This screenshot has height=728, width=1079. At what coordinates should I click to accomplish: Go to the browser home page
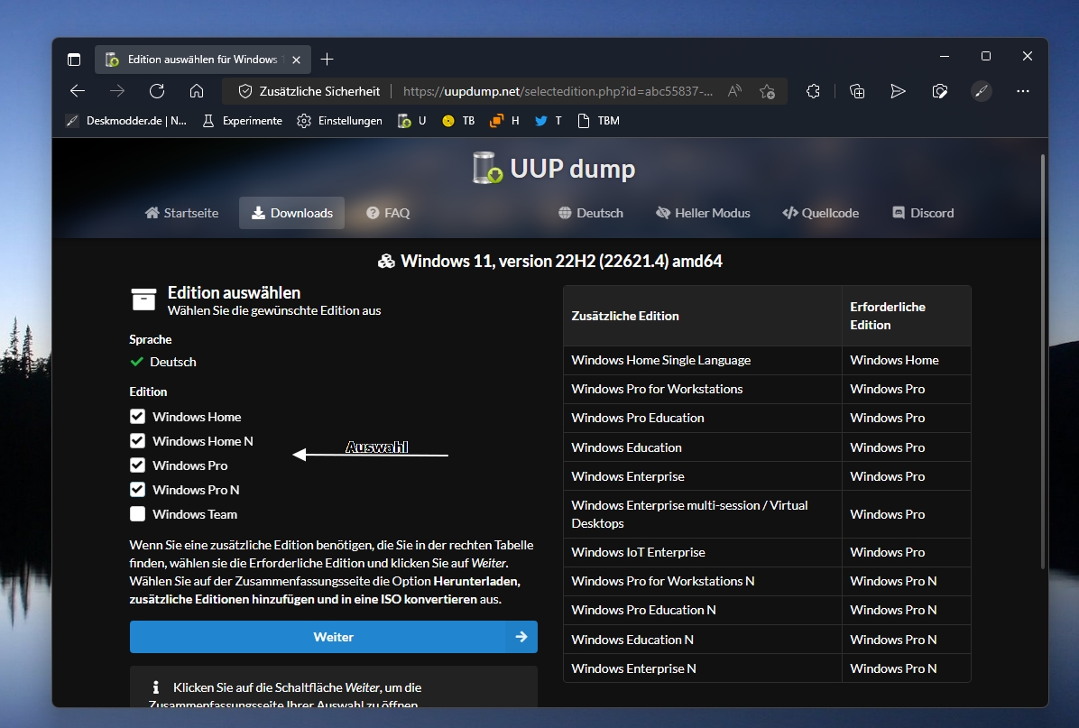197,91
